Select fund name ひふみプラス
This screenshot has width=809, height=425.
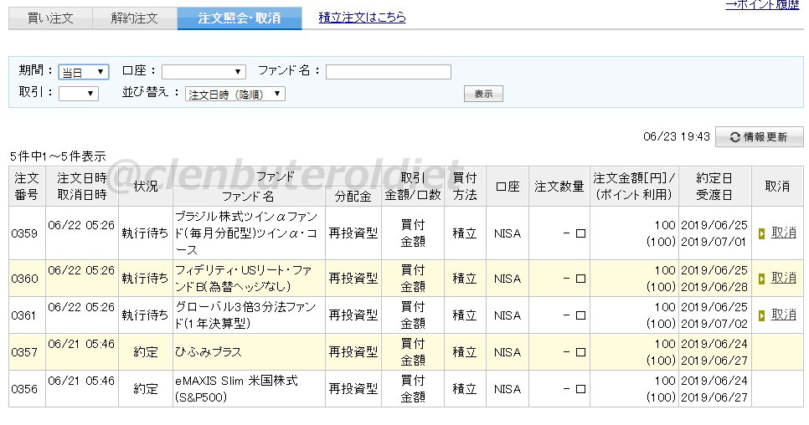[x=208, y=352]
